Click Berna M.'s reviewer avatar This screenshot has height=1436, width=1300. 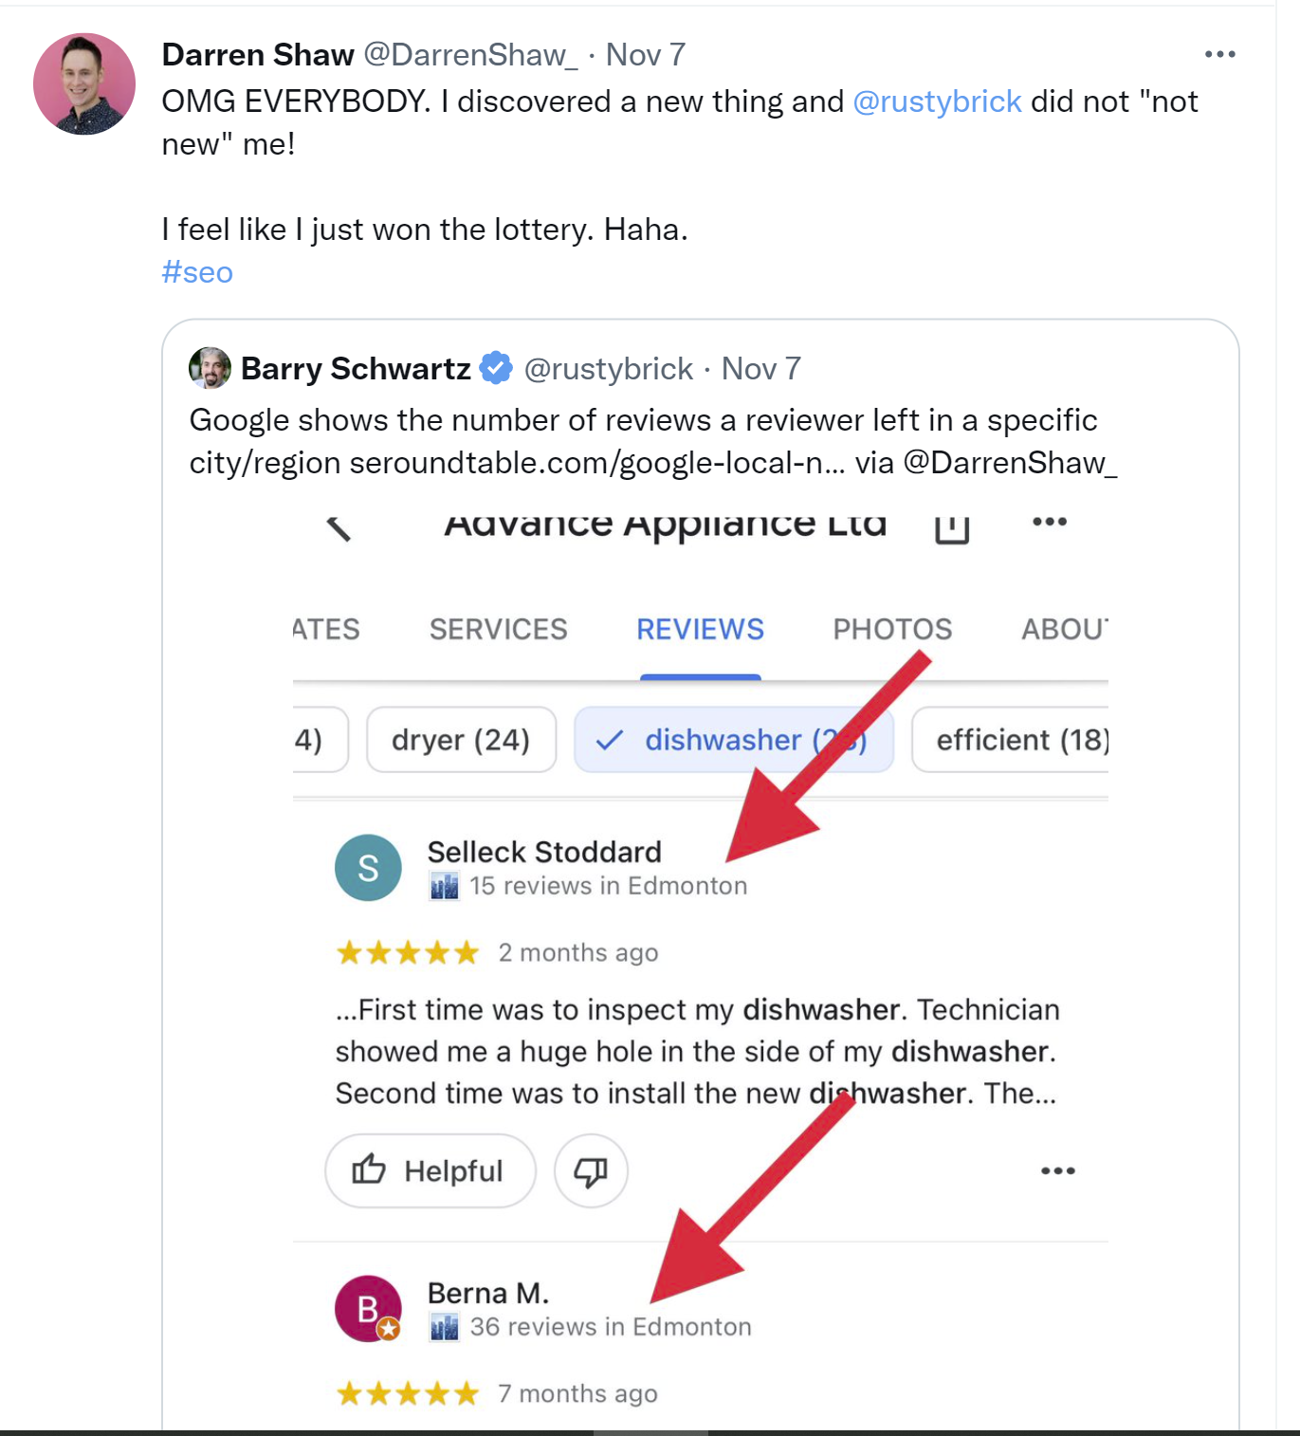(368, 1309)
